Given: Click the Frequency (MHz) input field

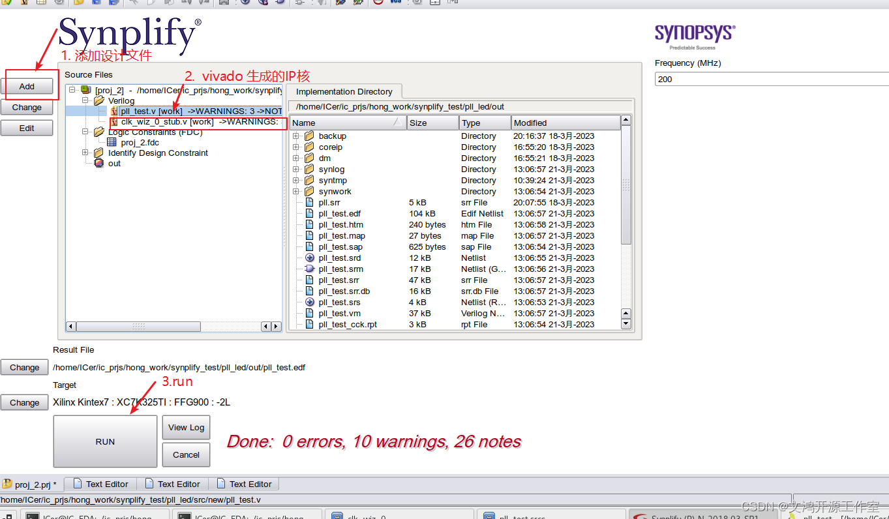Looking at the screenshot, I should click(x=772, y=79).
